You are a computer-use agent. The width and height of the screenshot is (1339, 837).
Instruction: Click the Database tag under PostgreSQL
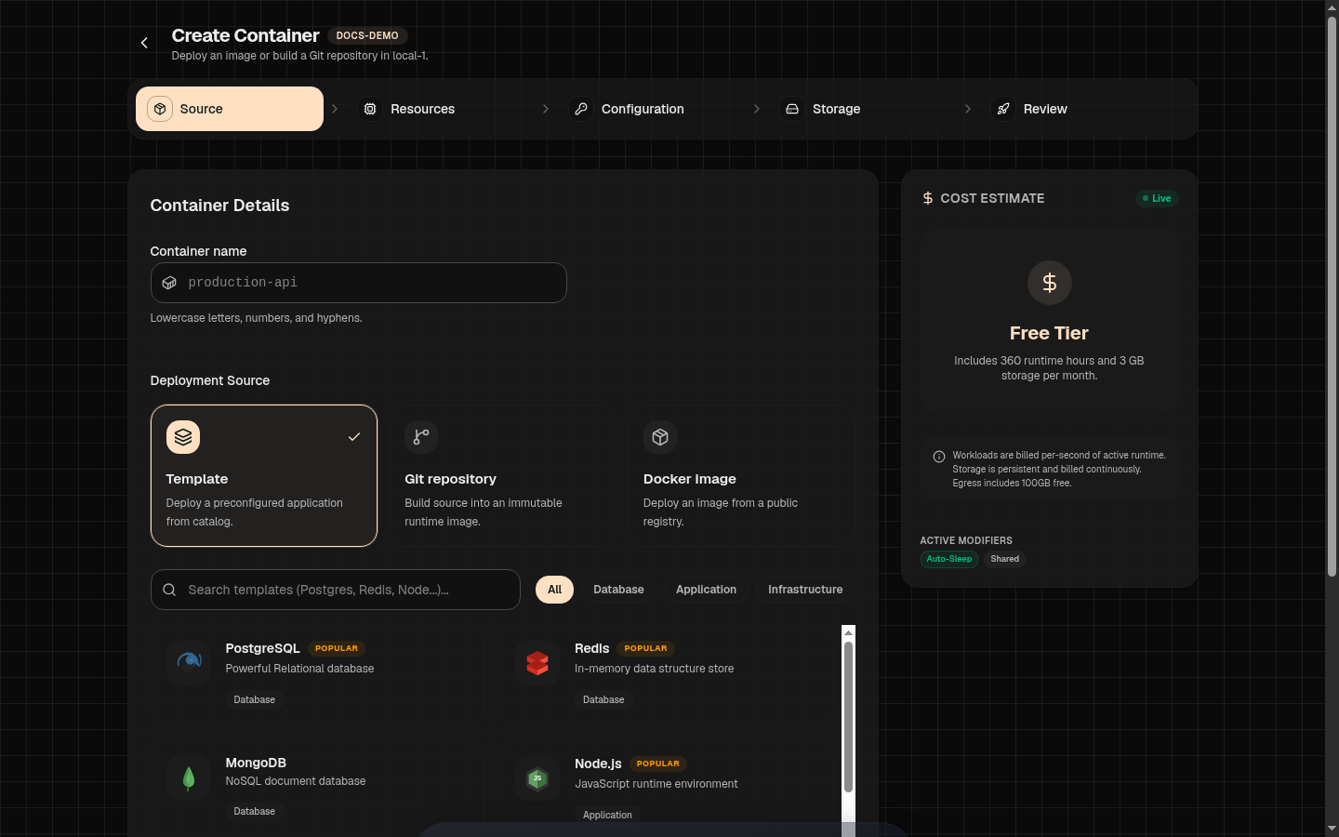click(254, 700)
